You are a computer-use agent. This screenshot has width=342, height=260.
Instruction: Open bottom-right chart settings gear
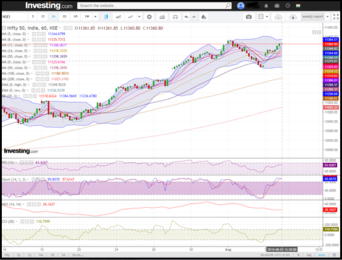[334, 255]
